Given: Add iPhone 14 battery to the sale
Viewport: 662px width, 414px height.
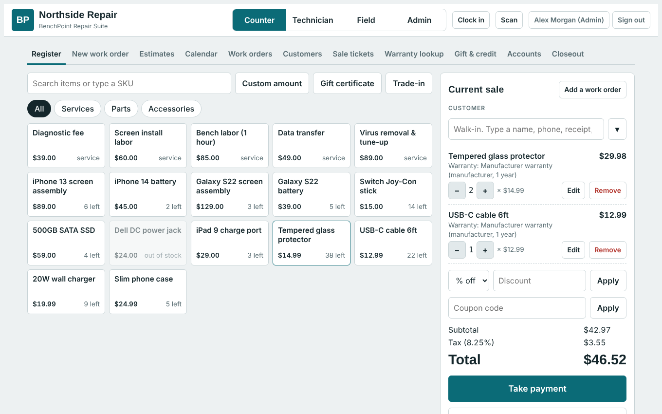Looking at the screenshot, I should click(x=148, y=194).
